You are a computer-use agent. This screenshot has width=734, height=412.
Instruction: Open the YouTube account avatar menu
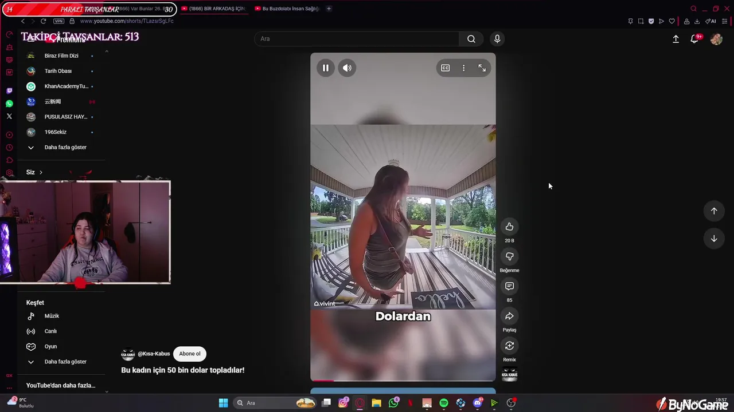[716, 39]
